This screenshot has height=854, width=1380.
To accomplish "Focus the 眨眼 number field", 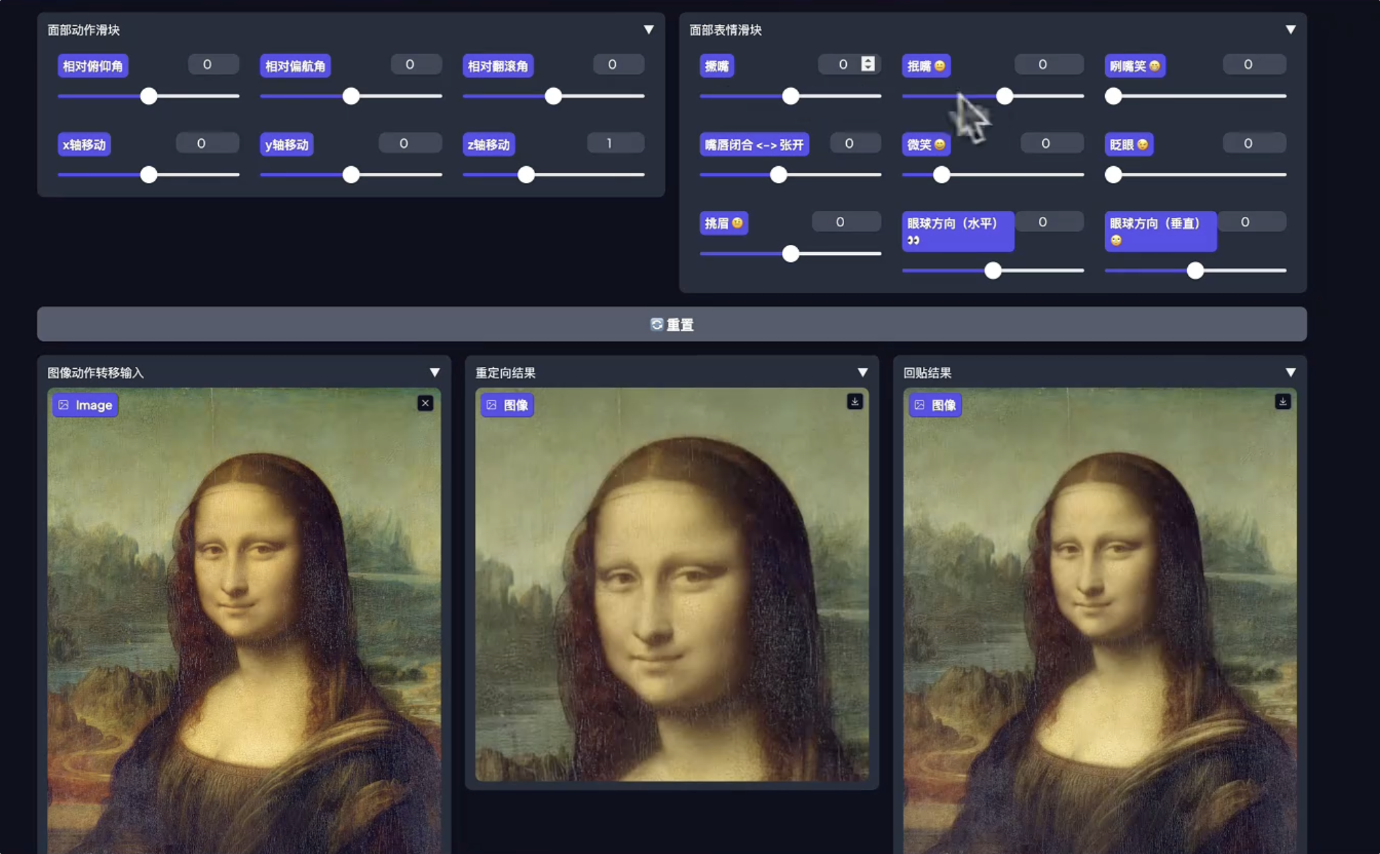I will [1255, 143].
